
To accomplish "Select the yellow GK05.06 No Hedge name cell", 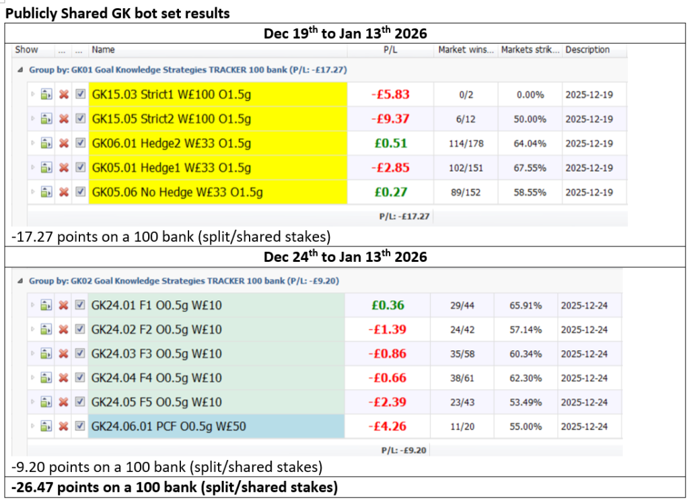I will 217,192.
